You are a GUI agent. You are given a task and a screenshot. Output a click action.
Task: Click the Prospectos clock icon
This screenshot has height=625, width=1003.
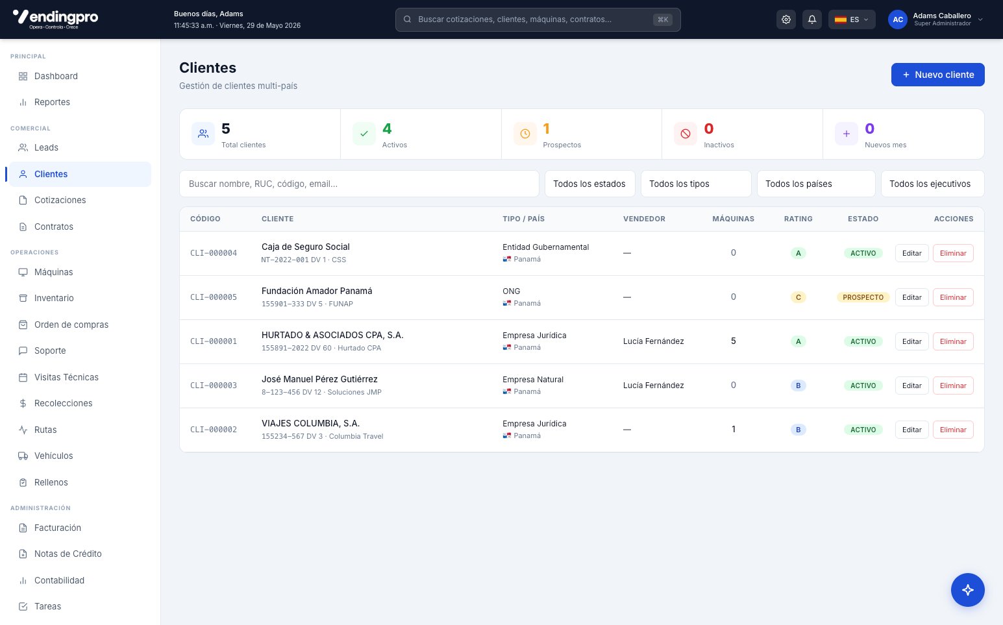coord(525,134)
